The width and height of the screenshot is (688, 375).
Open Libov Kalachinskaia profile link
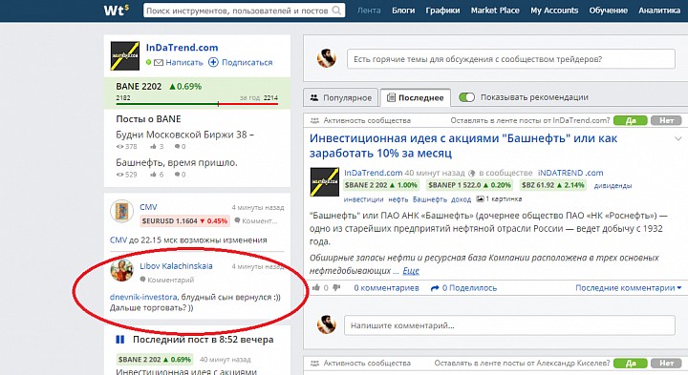[176, 266]
